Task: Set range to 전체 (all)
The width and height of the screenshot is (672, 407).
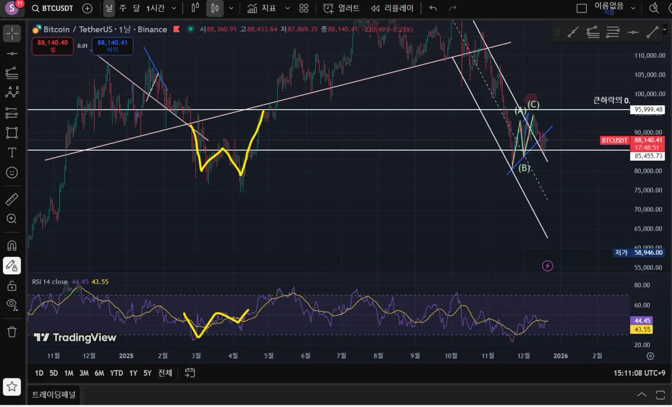Action: coord(165,373)
